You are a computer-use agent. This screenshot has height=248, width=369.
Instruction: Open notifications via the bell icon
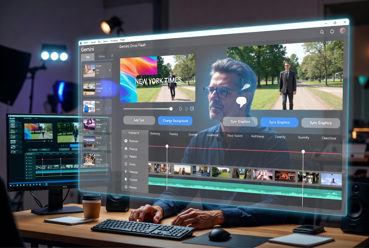coord(332,31)
